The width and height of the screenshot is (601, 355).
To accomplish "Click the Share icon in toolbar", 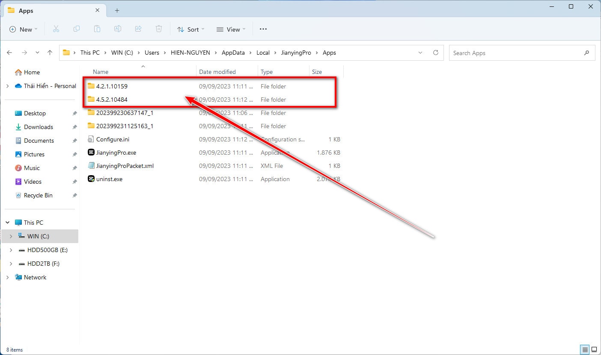I will 138,29.
